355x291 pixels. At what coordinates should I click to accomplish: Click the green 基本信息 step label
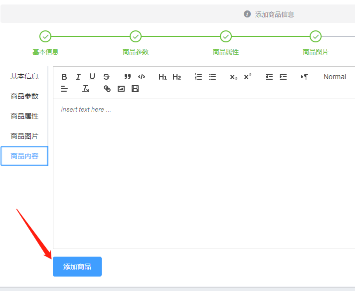pos(45,52)
